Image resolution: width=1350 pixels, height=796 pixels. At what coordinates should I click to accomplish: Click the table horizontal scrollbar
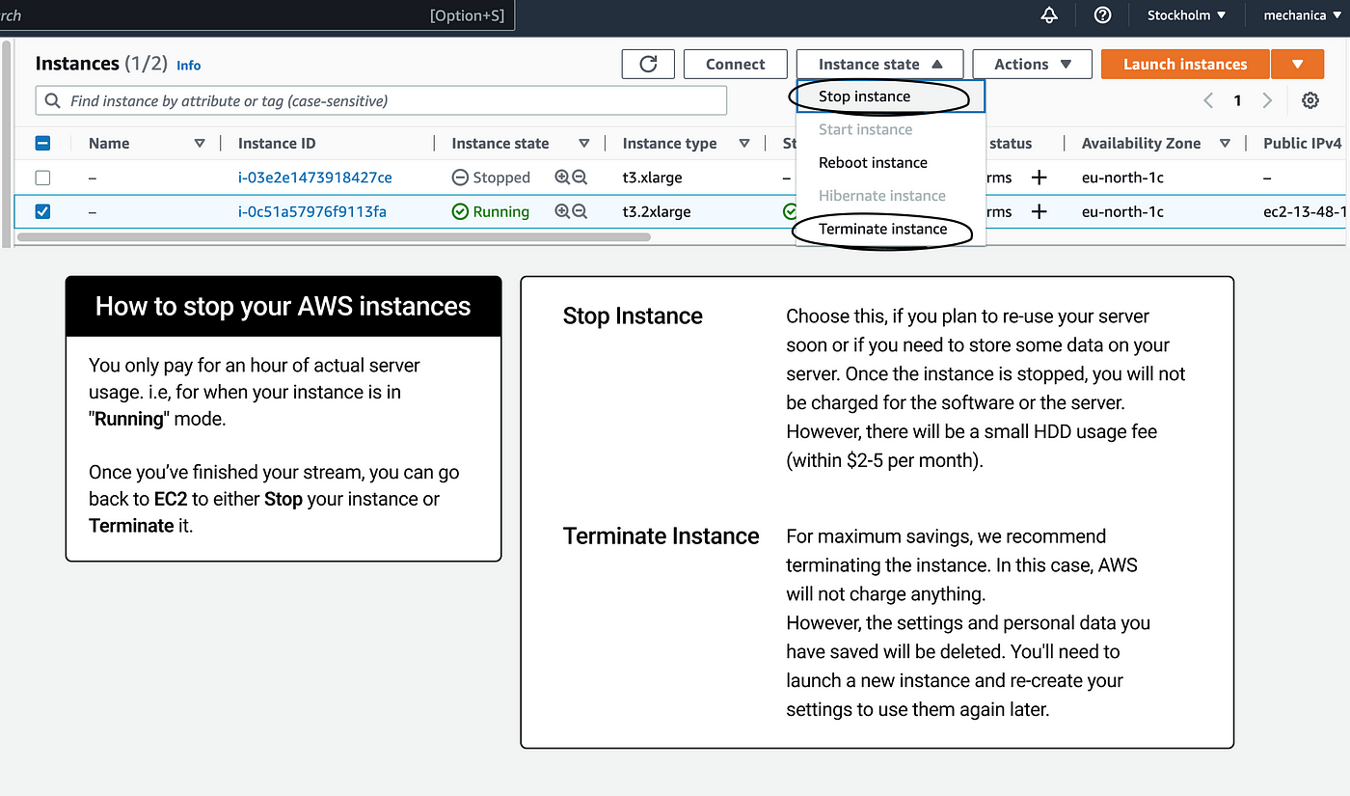334,236
